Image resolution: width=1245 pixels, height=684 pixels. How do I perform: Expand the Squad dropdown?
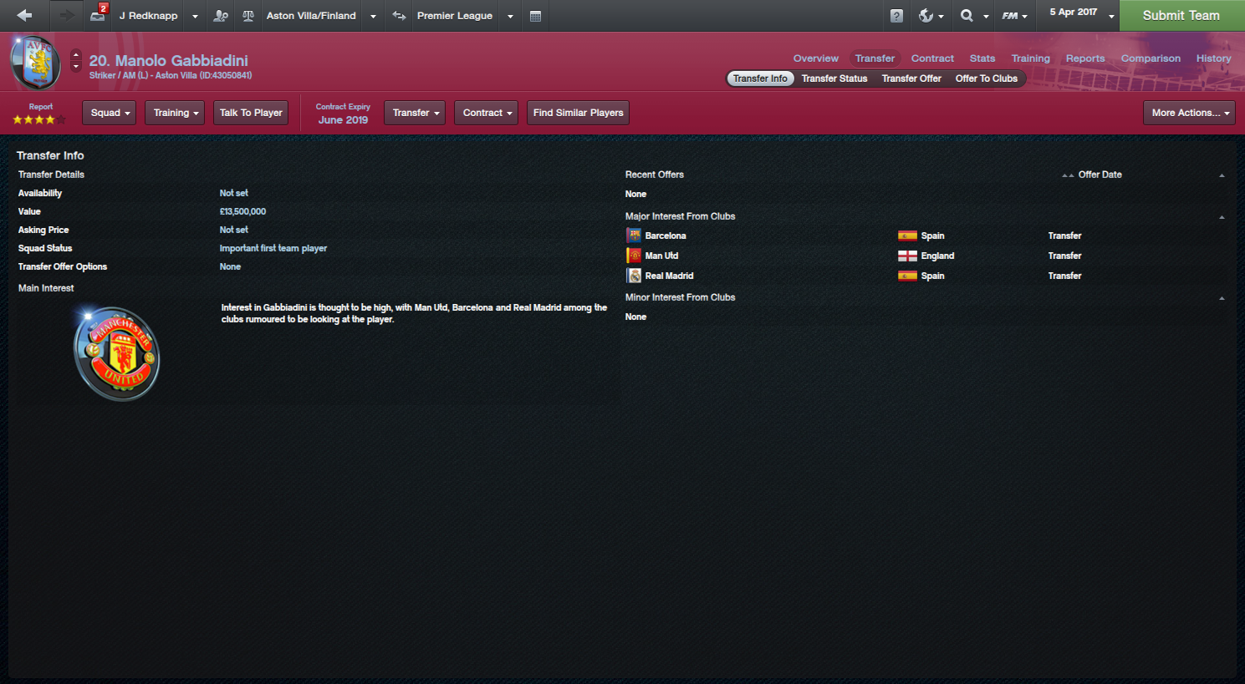tap(110, 113)
